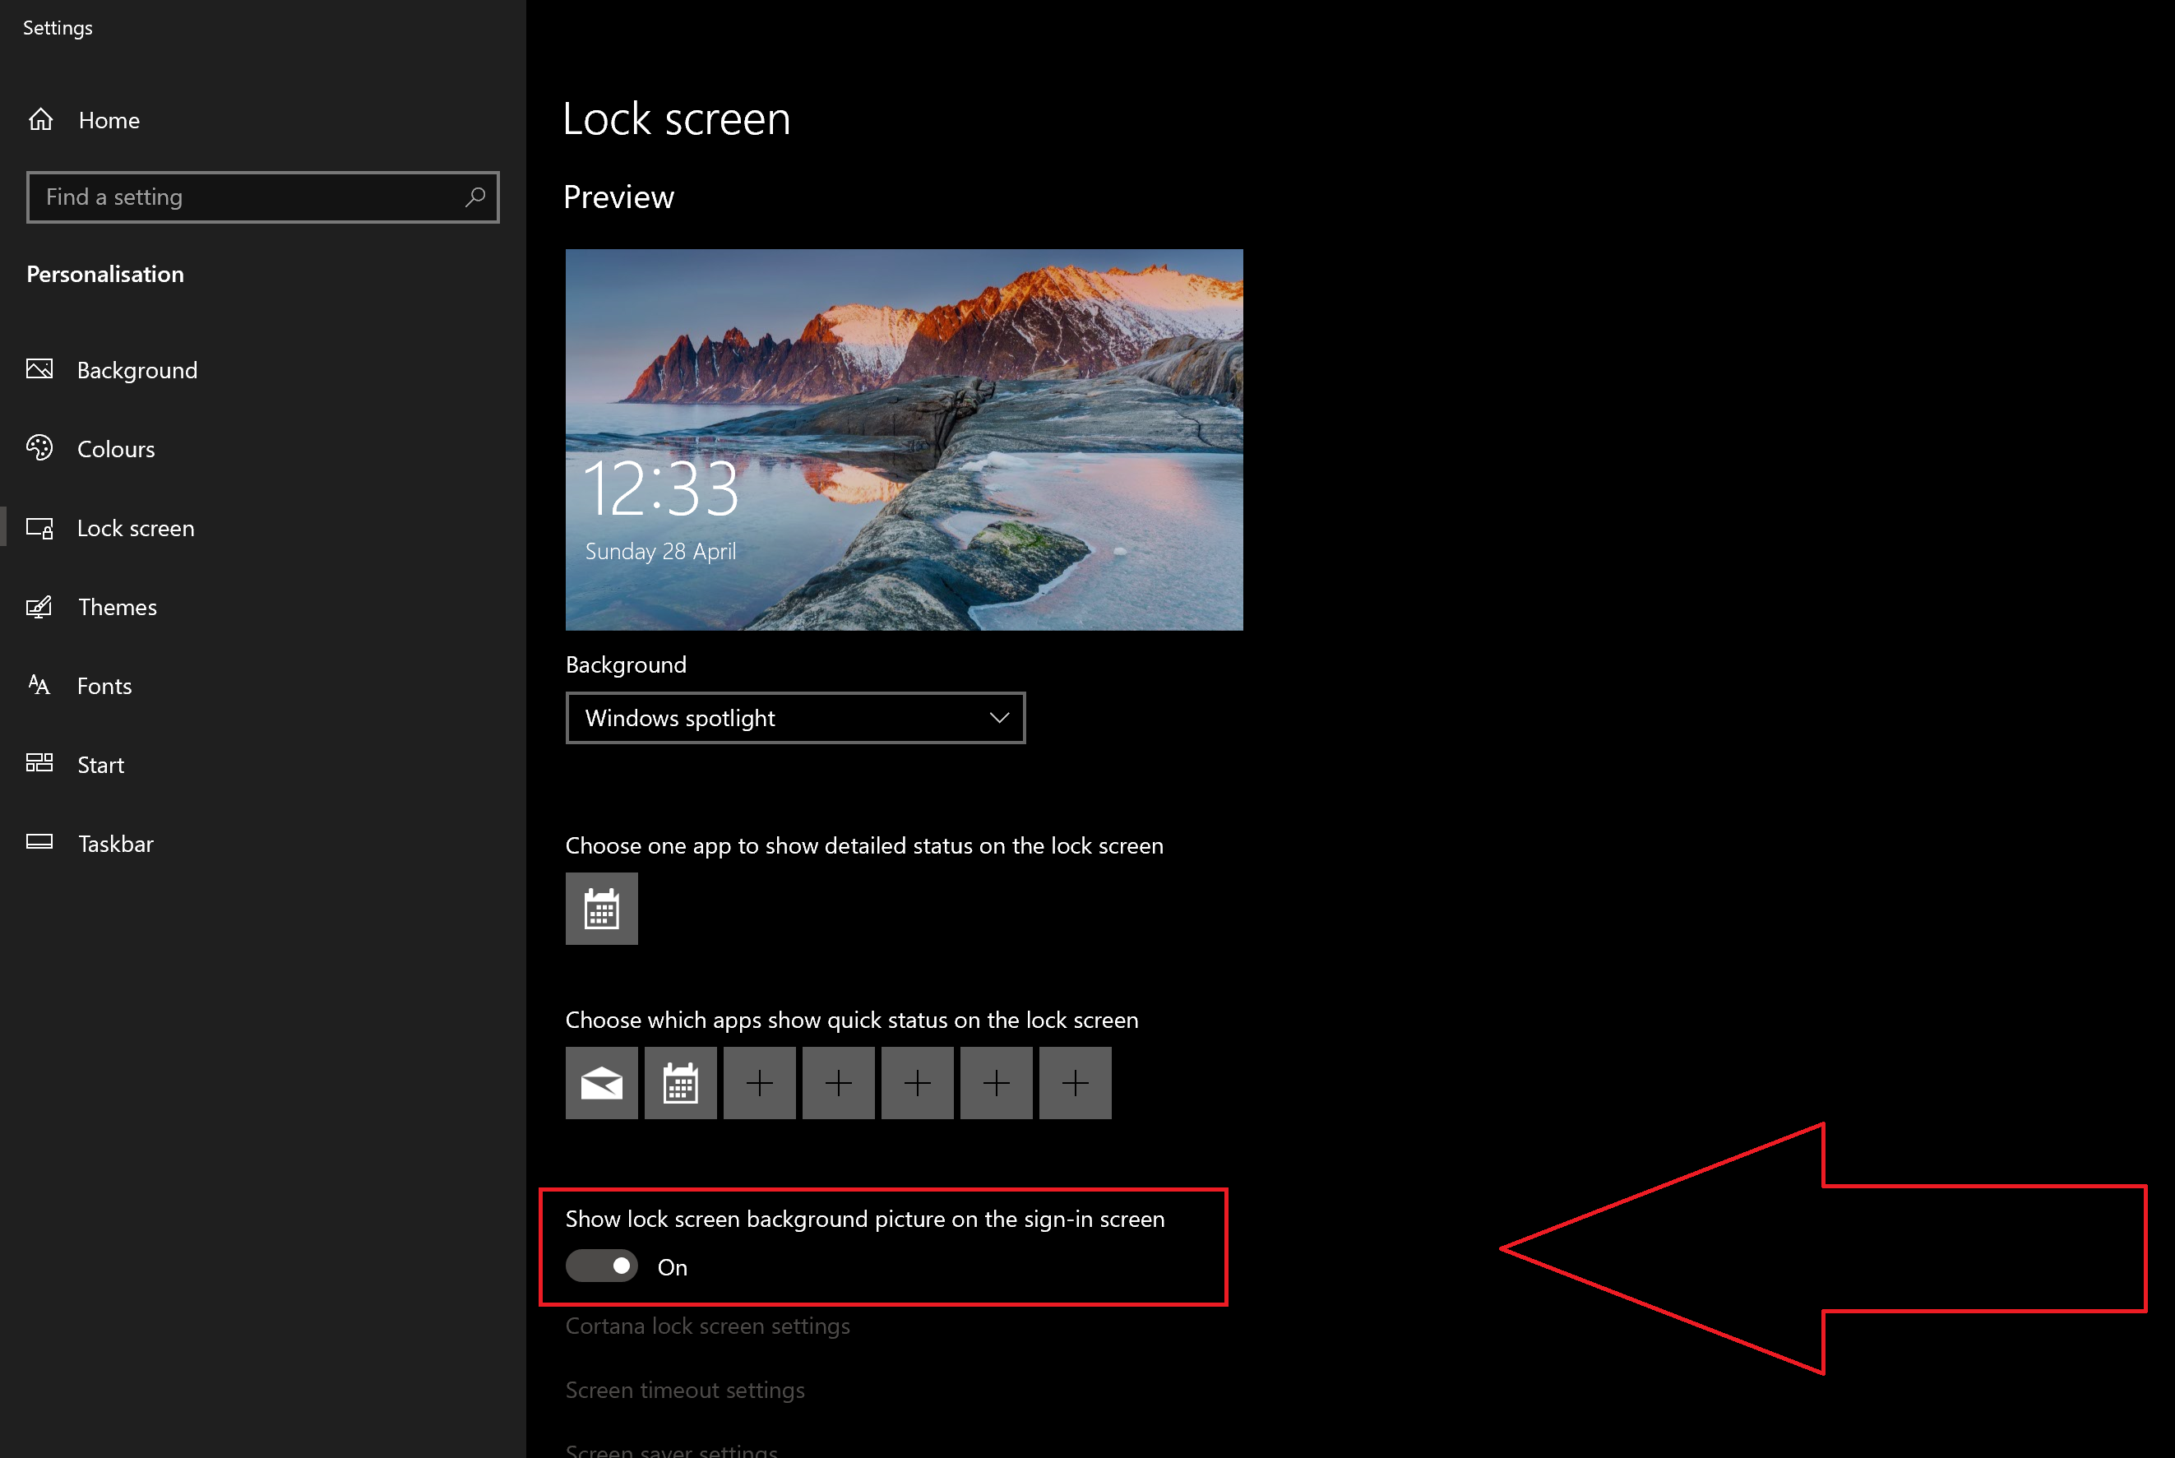The image size is (2175, 1458).
Task: Click the search magnifier icon
Action: pos(475,197)
